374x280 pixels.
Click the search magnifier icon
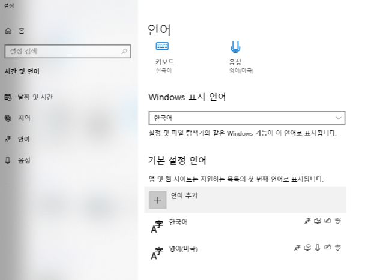coord(124,51)
